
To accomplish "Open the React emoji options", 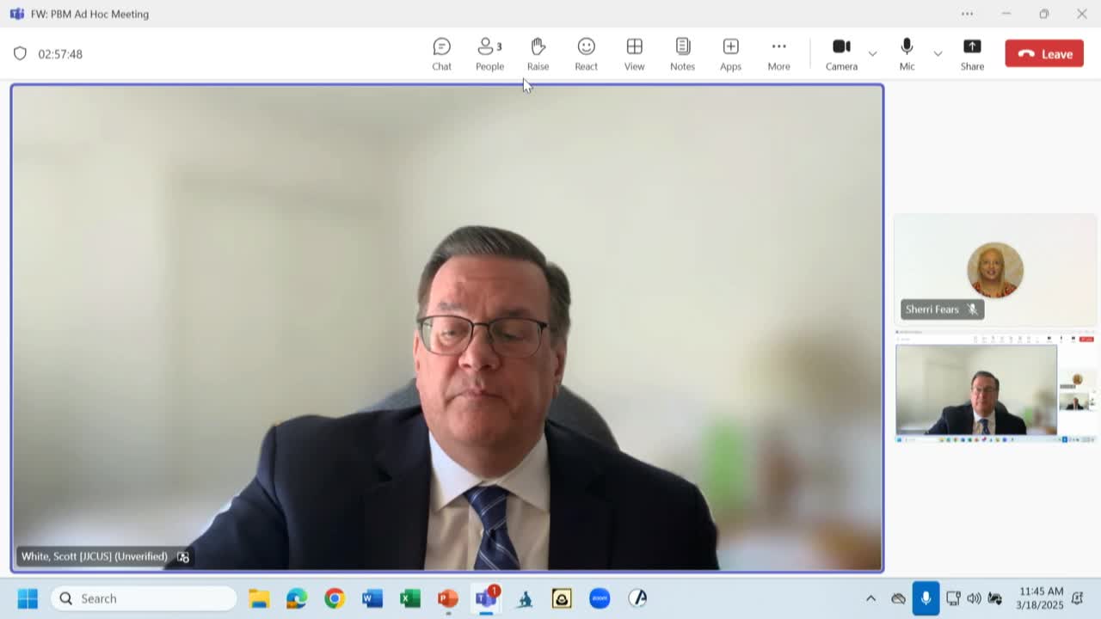I will tap(586, 54).
